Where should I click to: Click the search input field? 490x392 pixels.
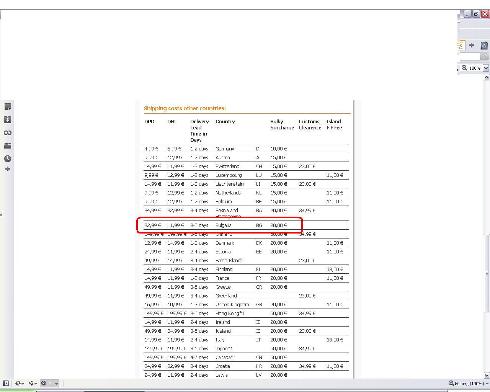pos(470,57)
